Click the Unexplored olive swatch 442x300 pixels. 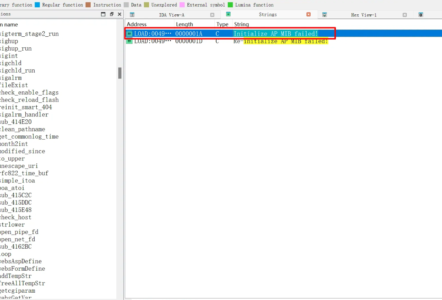[x=146, y=5]
